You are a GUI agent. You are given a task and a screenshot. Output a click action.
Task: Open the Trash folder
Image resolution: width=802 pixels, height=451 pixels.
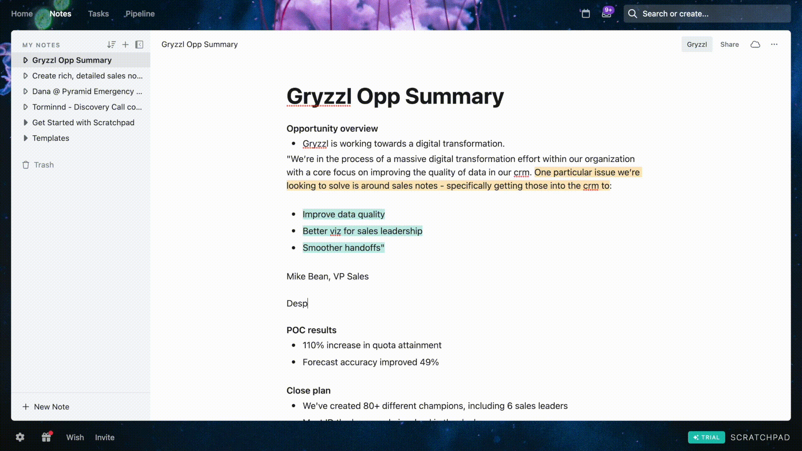tap(43, 165)
